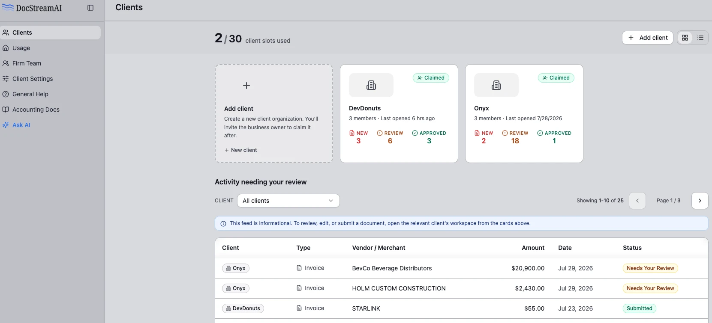Click DevDonuts card title
The height and width of the screenshot is (323, 712).
click(365, 108)
